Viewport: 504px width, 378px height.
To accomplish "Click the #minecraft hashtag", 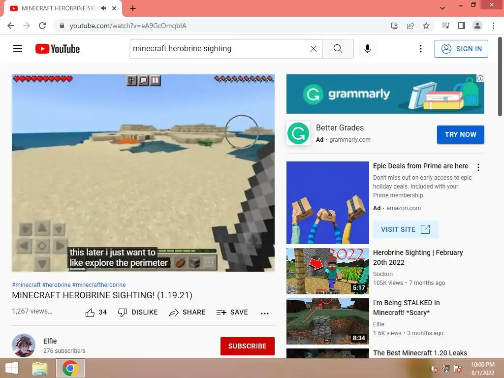I will coord(27,285).
